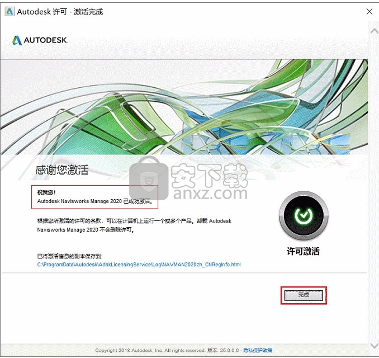Click the green license activated checkmark icon
The height and width of the screenshot is (358, 379).
click(x=304, y=215)
